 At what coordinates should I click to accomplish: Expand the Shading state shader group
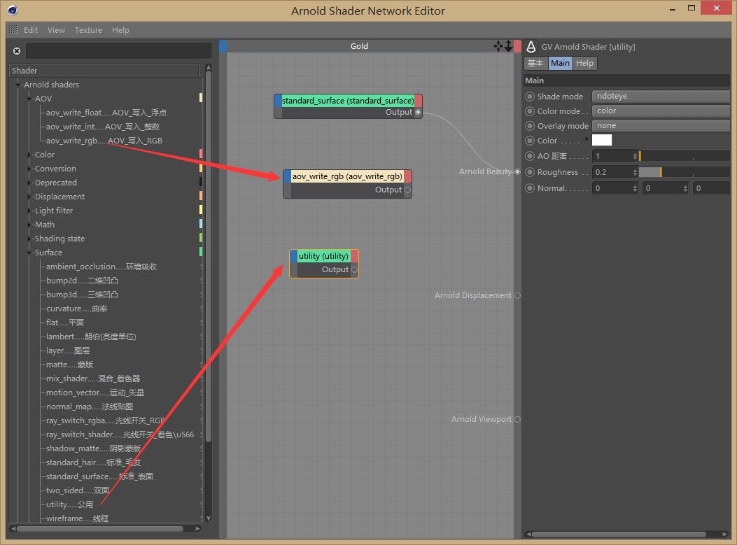[x=29, y=239]
